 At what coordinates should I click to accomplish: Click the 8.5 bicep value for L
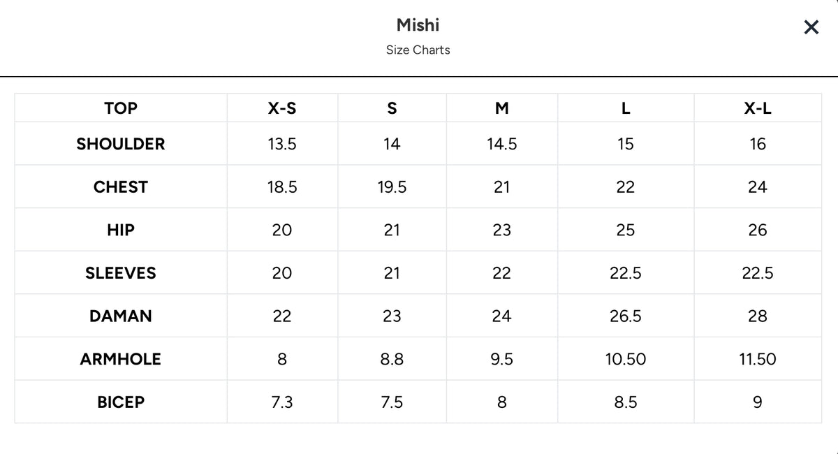click(x=626, y=402)
